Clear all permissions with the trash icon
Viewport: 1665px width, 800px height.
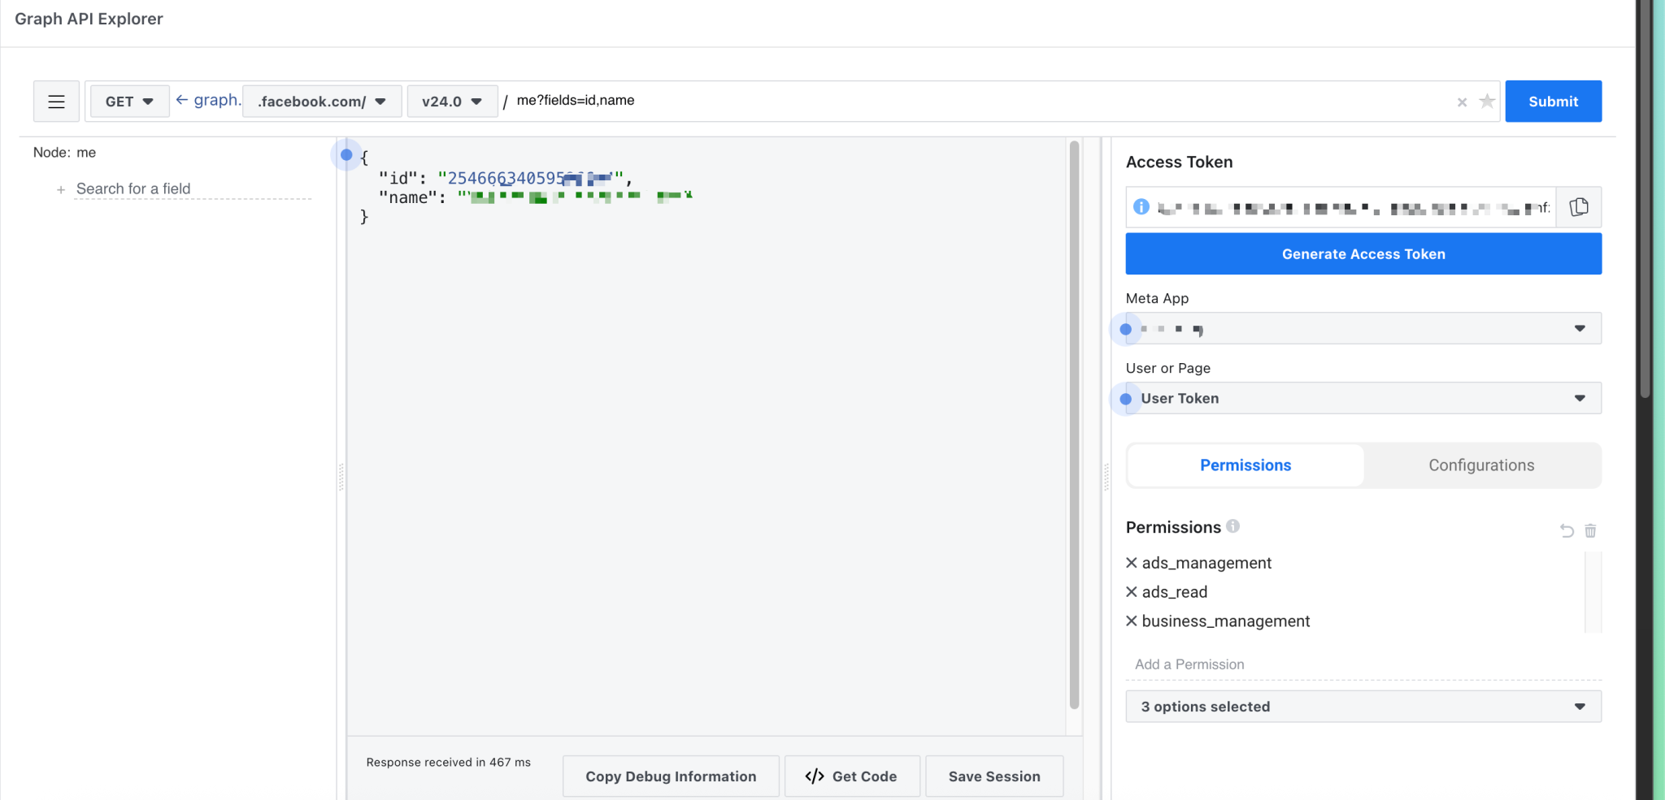point(1590,530)
